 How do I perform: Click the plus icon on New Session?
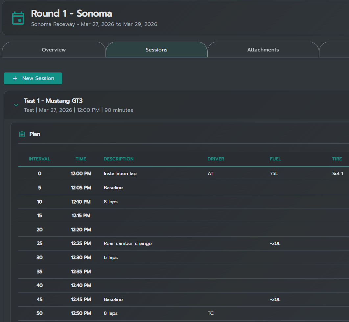[15, 78]
